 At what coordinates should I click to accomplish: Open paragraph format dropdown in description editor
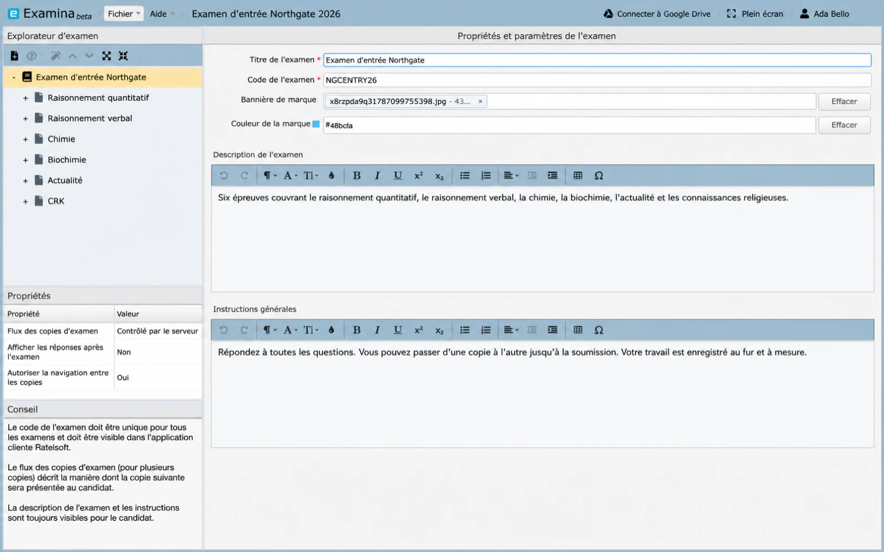coord(270,176)
